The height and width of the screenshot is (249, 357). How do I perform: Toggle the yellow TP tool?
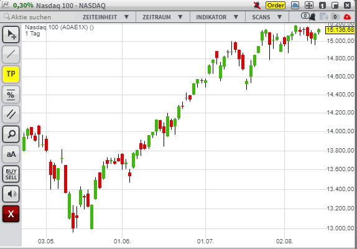click(x=11, y=74)
